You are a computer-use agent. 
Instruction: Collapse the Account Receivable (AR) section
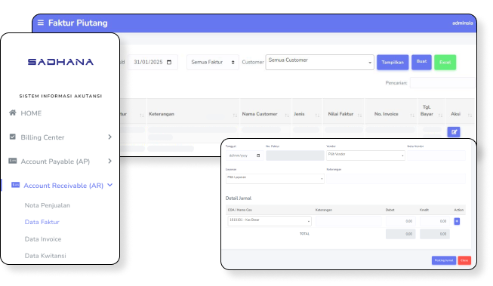click(109, 185)
